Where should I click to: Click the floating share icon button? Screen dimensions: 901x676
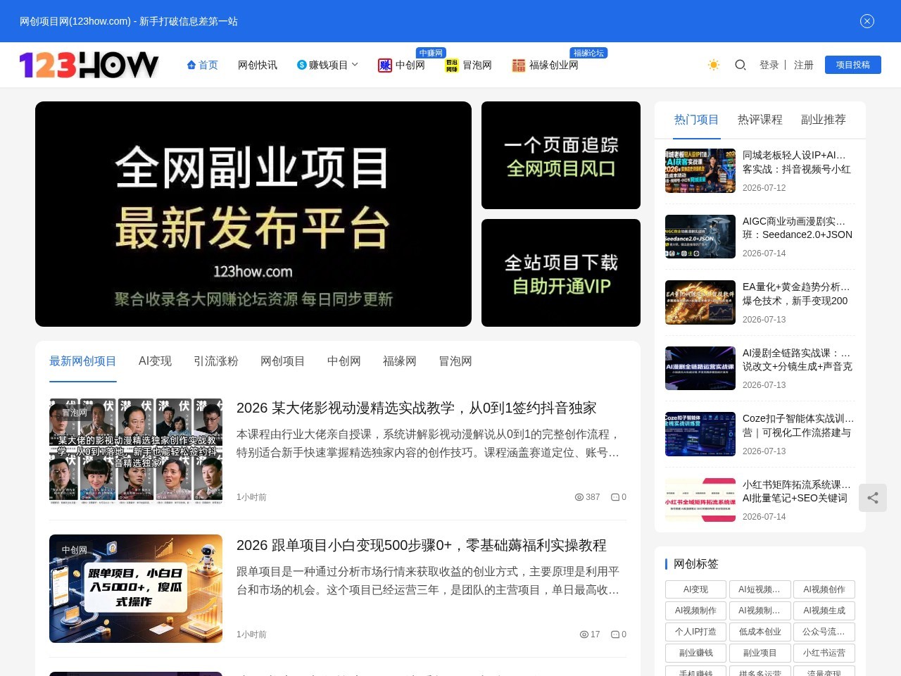(x=873, y=498)
